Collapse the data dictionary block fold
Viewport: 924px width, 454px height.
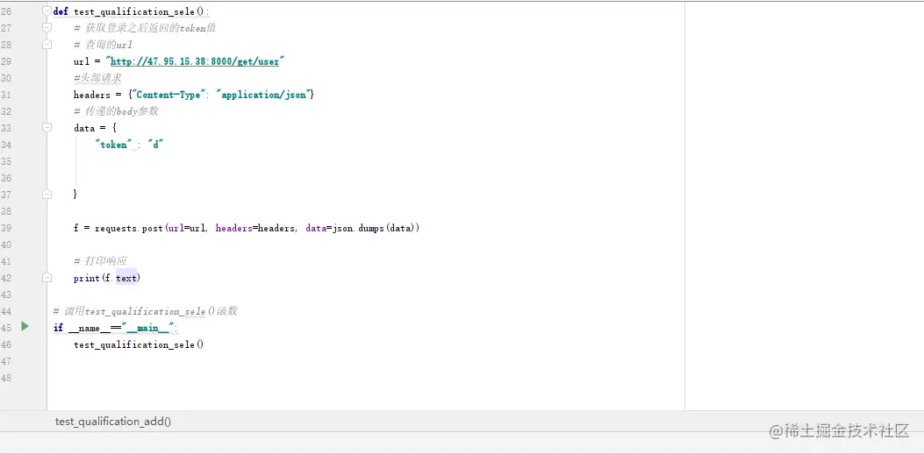(47, 127)
